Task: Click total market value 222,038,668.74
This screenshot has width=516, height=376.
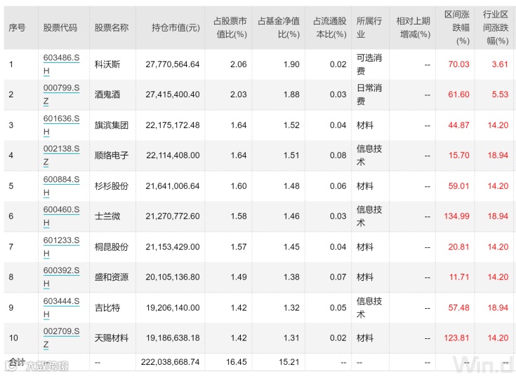Action: [171, 362]
